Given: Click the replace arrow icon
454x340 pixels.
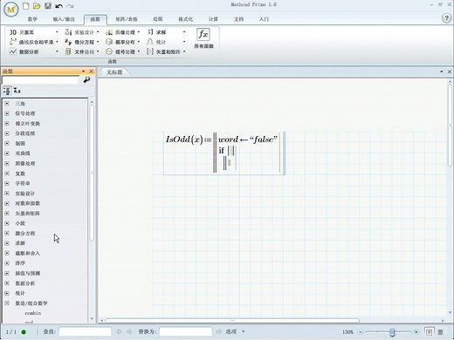Looking at the screenshot, I should click(x=219, y=331).
